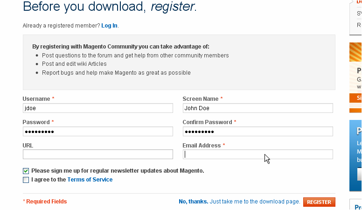
Task: Uncheck the newsletter signup checkbox
Action: [x=26, y=171]
